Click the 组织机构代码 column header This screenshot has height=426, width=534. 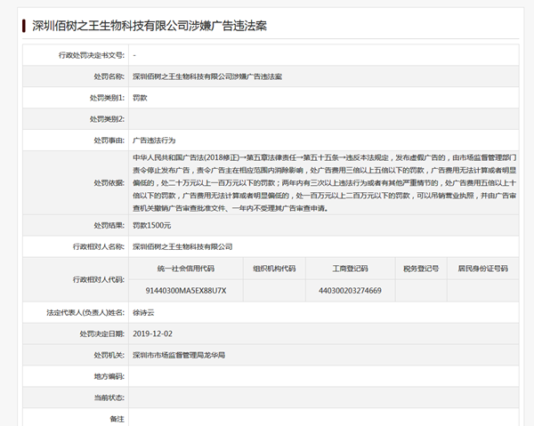274,269
